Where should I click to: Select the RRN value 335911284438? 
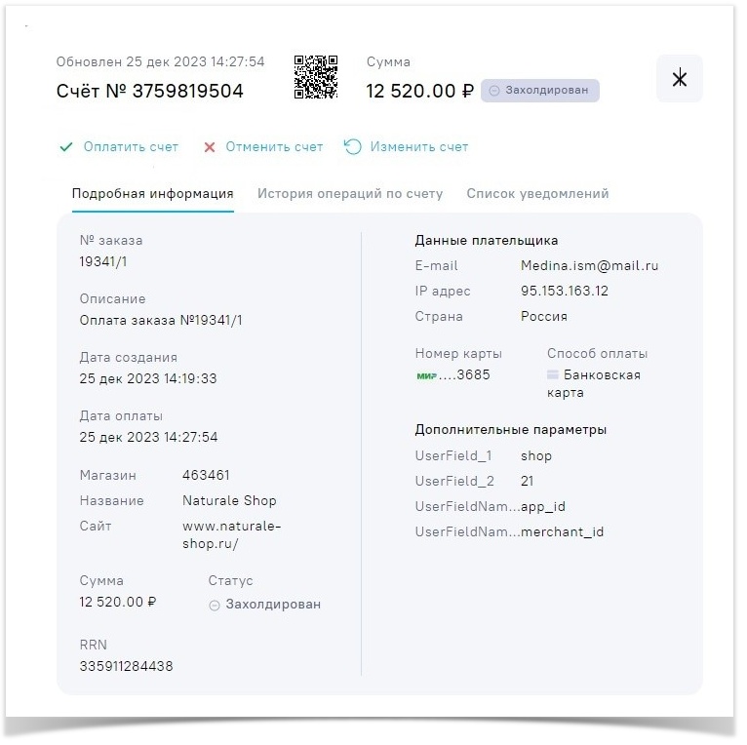(x=127, y=666)
